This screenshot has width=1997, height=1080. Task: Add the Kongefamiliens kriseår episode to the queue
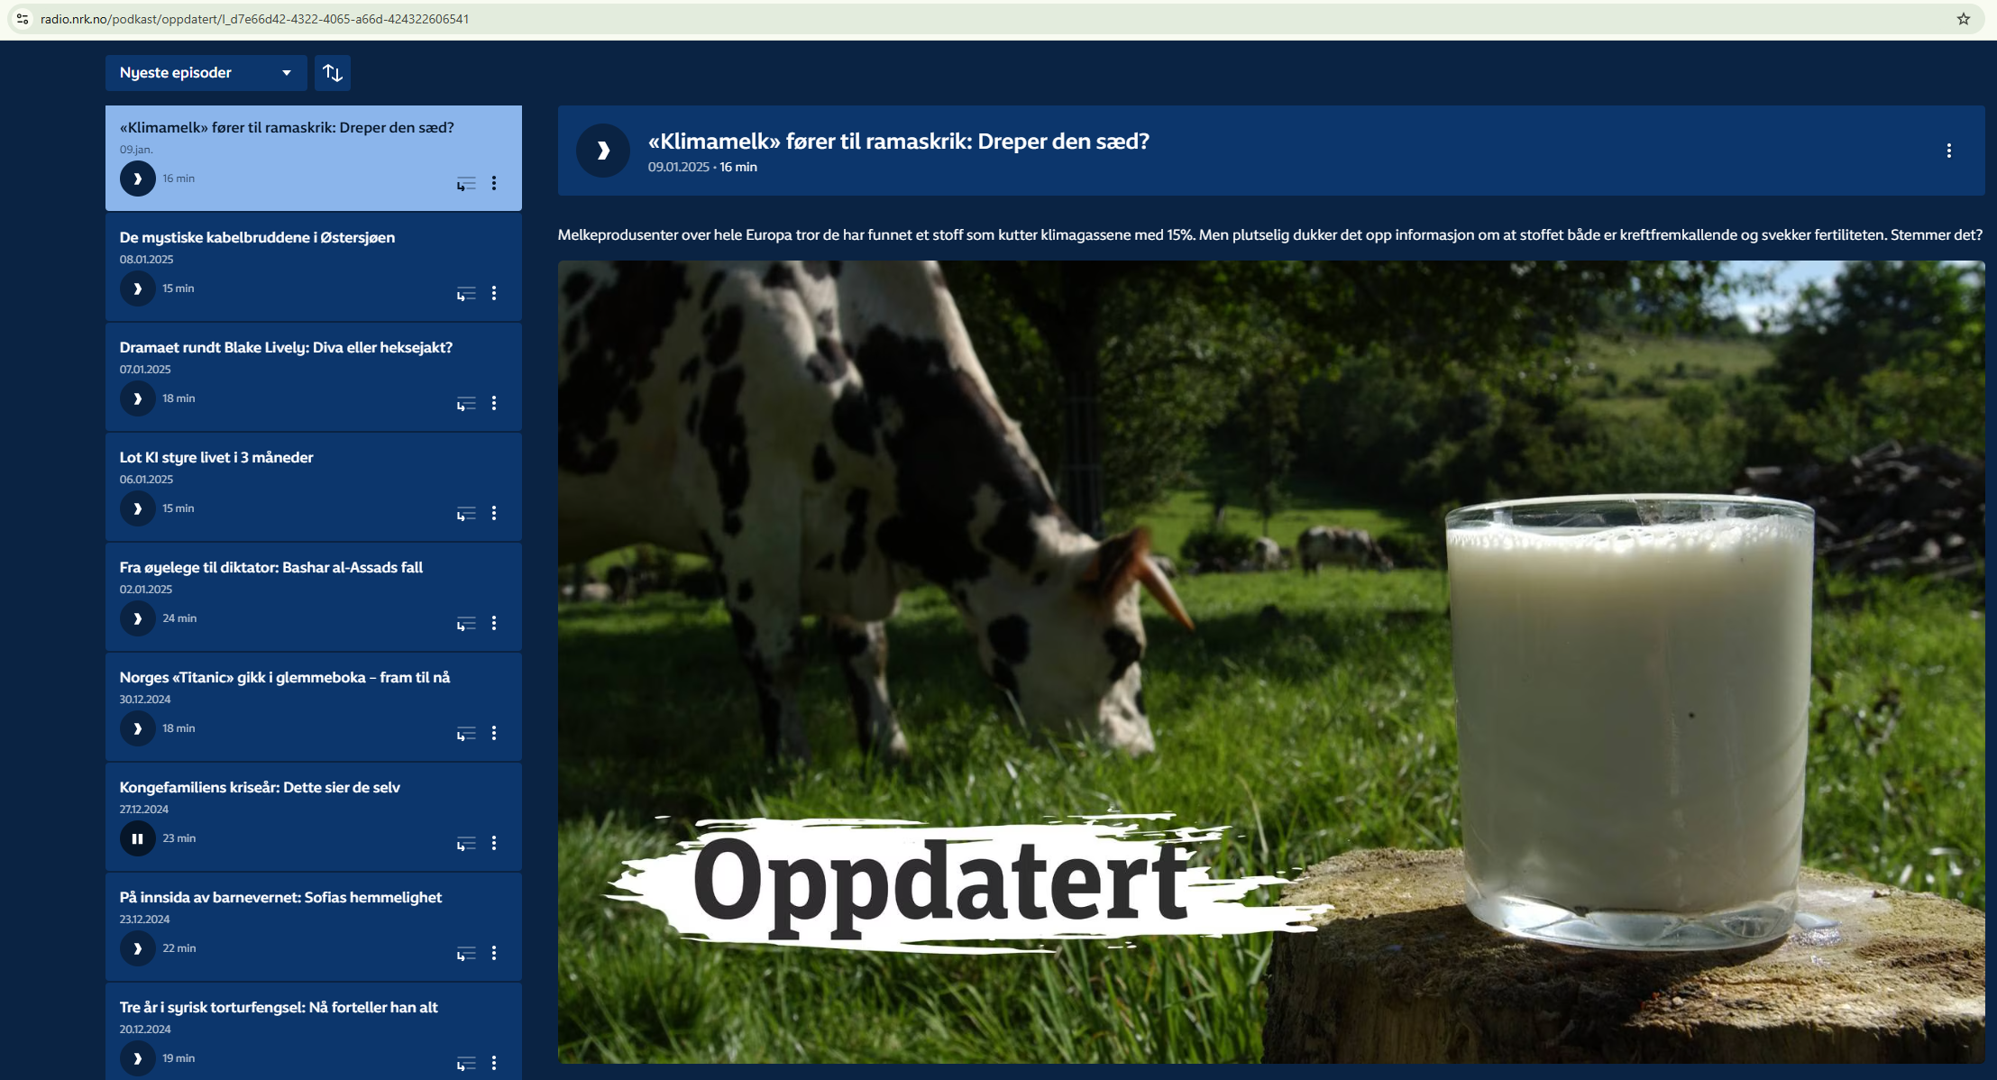point(465,843)
